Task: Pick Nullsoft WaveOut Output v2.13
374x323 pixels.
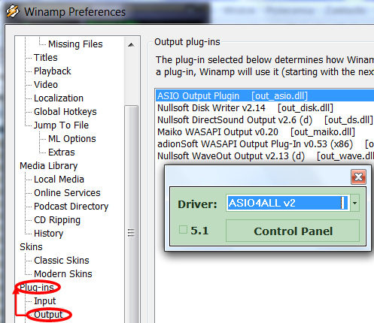Action: [265, 156]
